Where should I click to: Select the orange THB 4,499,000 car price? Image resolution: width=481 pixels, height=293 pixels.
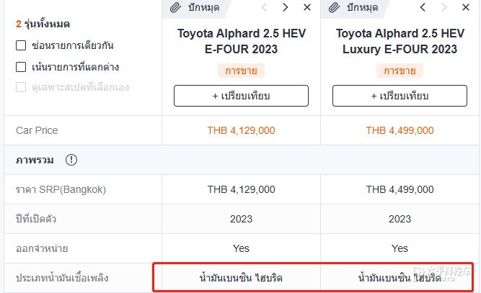[400, 130]
